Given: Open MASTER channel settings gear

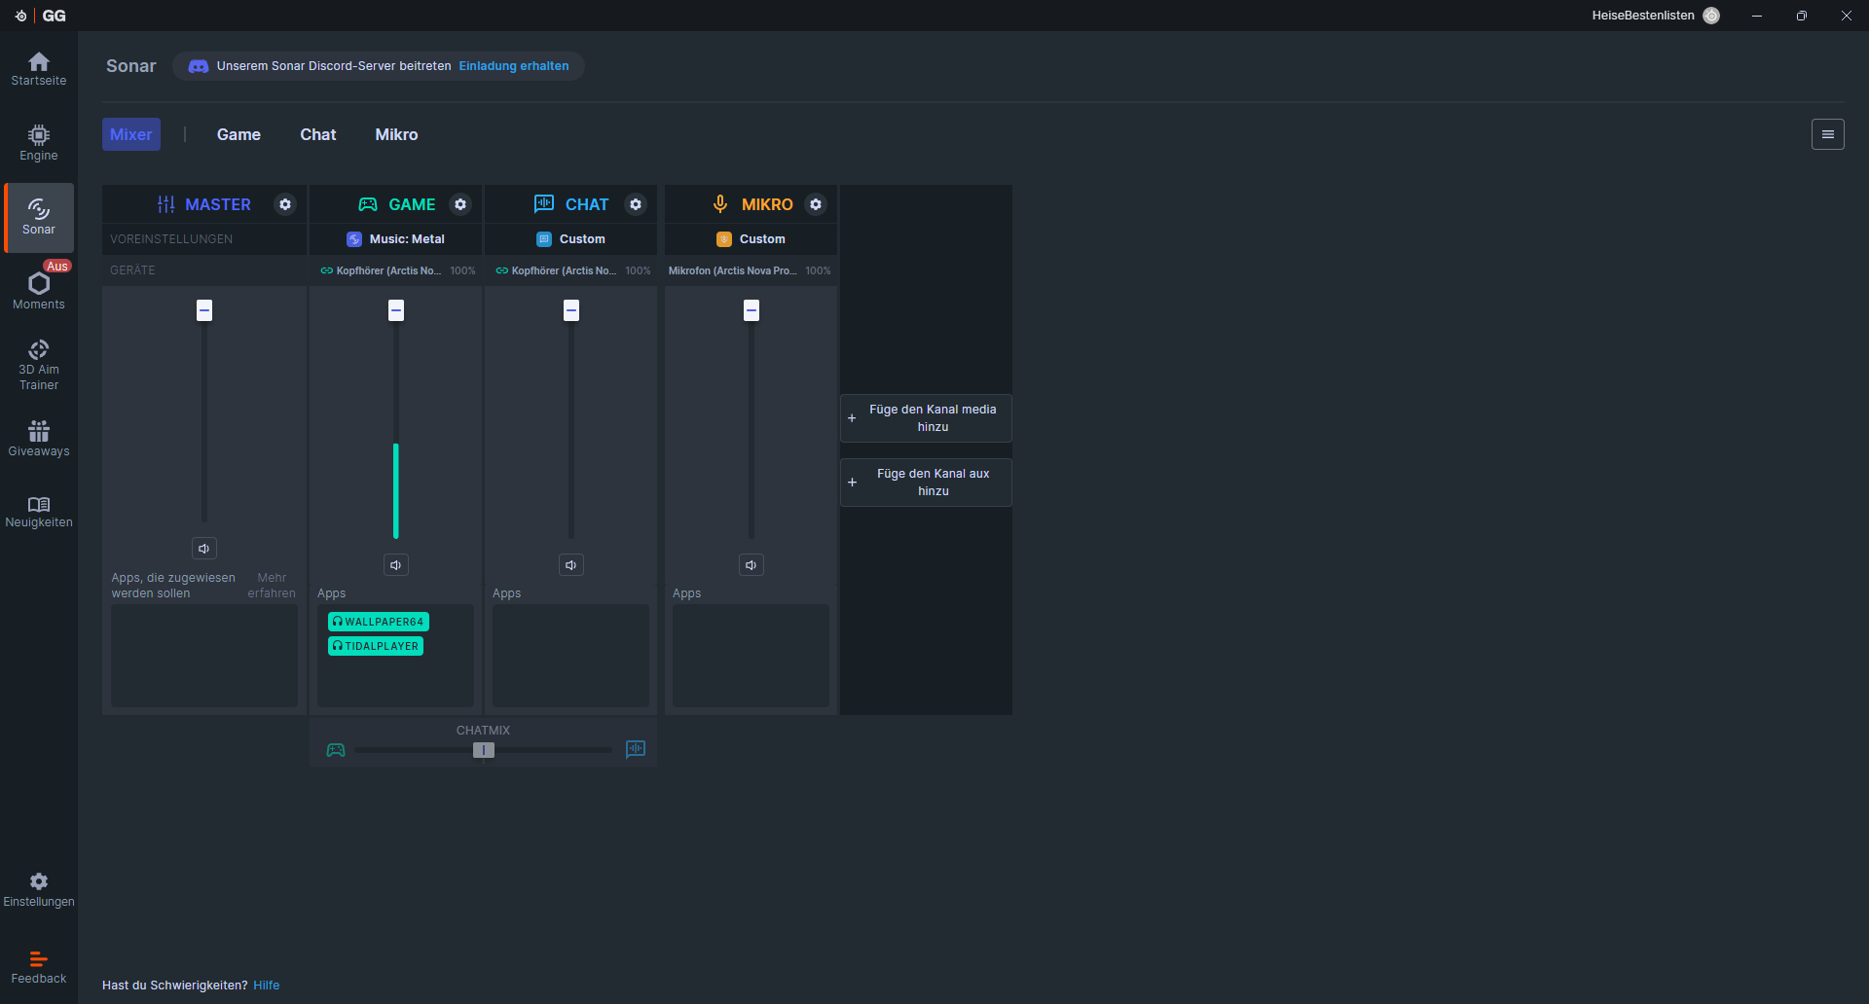Looking at the screenshot, I should coord(285,204).
